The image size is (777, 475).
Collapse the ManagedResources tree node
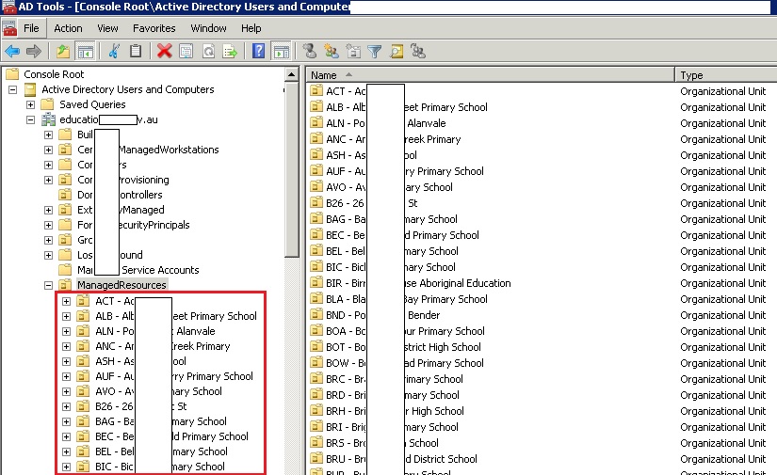point(48,285)
